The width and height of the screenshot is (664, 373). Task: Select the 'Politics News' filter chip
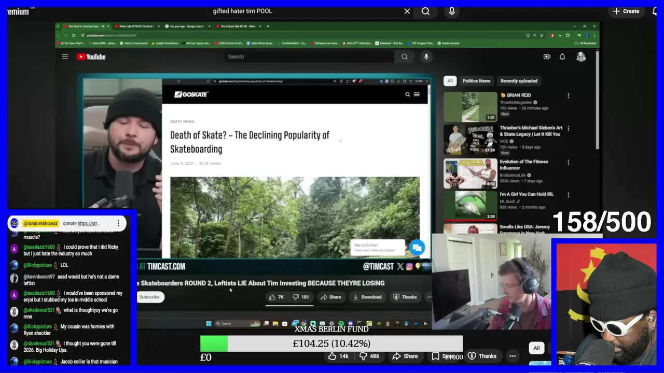coord(476,81)
